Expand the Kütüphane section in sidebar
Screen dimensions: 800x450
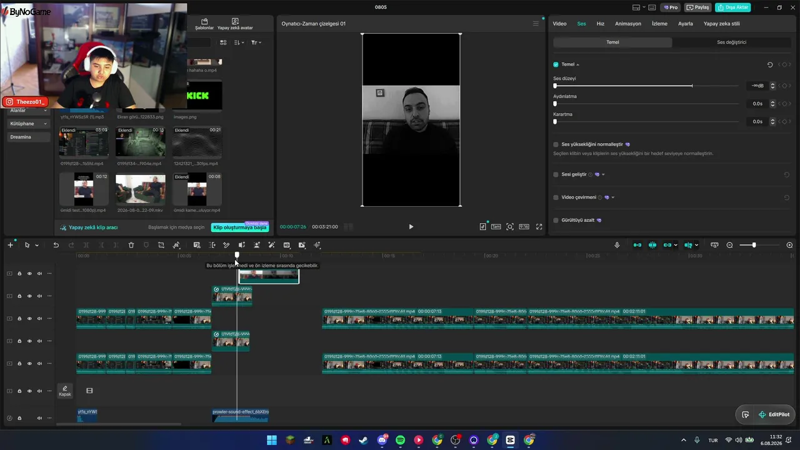tap(45, 124)
